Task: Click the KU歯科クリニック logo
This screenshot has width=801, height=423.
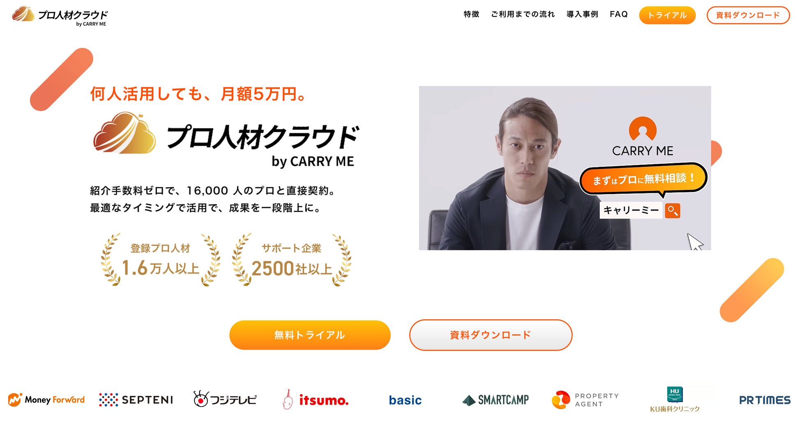Action: (674, 400)
